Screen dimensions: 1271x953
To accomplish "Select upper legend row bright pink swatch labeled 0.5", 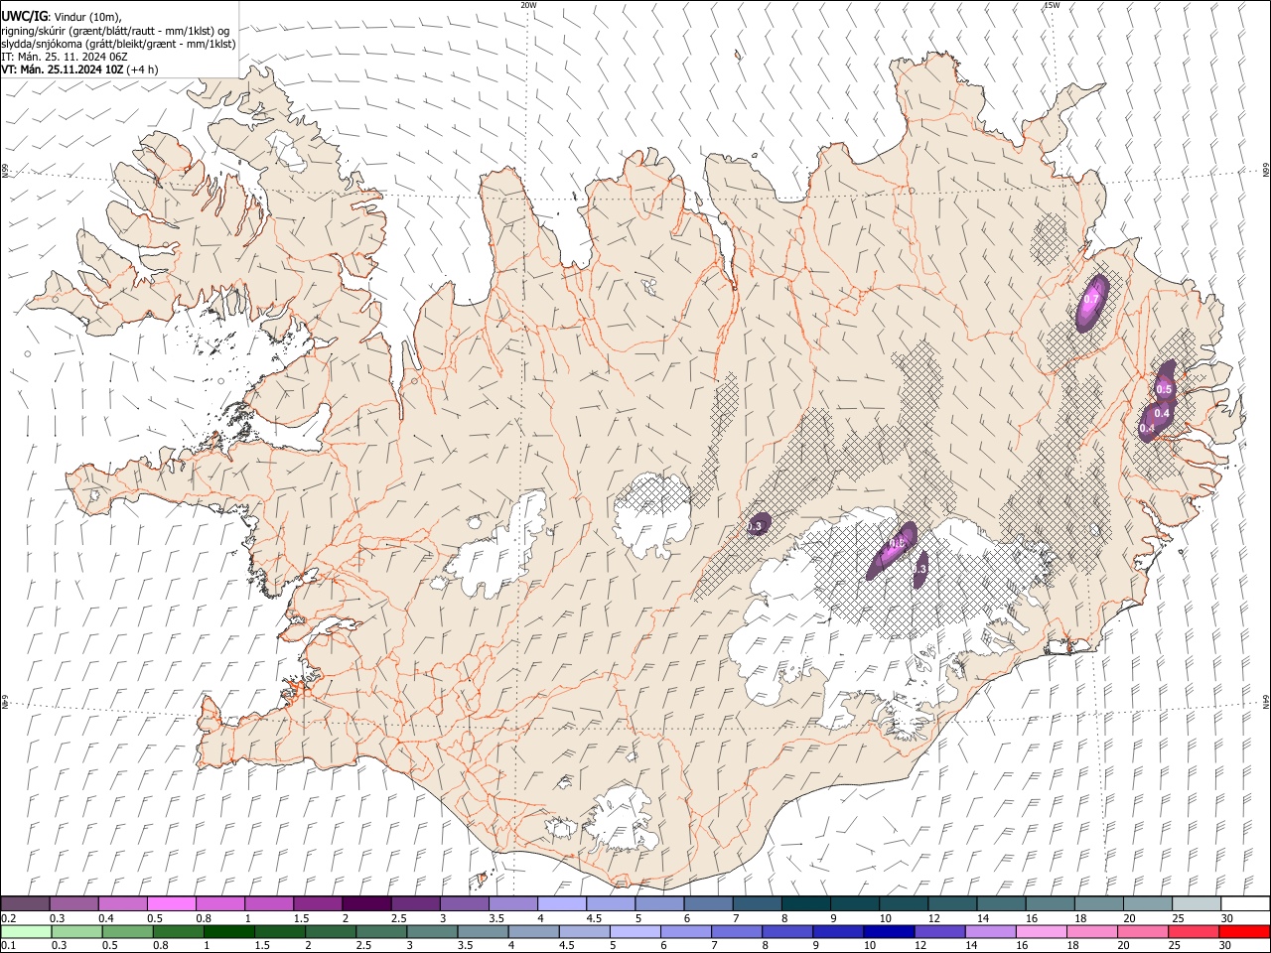I will 171,903.
